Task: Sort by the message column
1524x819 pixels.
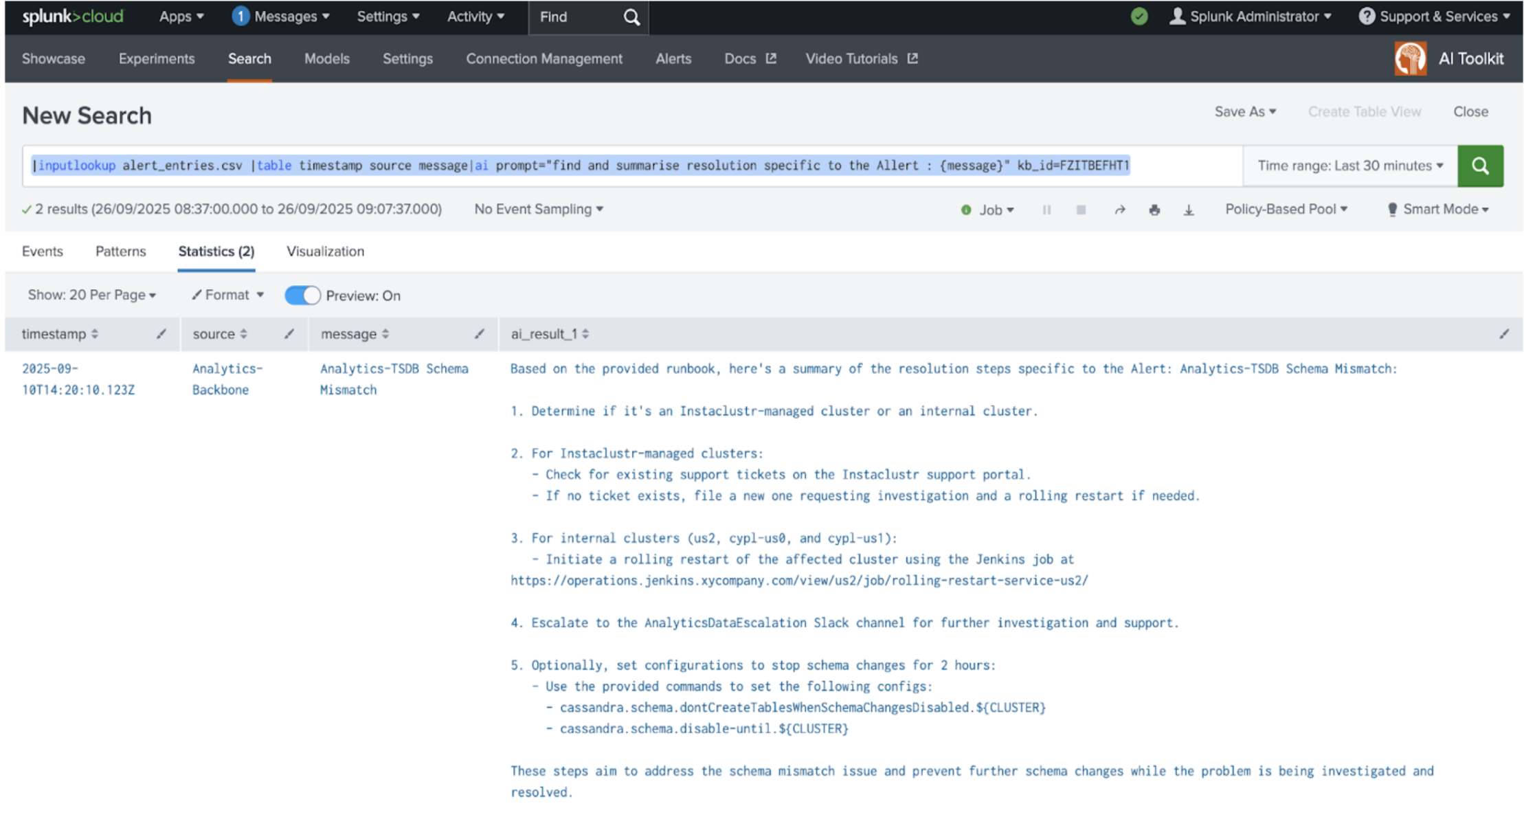Action: (355, 334)
